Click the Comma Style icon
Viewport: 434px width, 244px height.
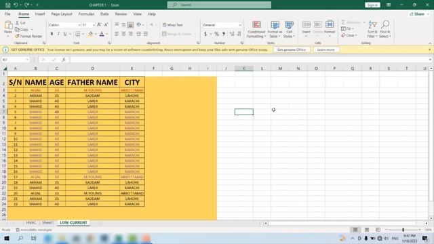click(224, 34)
